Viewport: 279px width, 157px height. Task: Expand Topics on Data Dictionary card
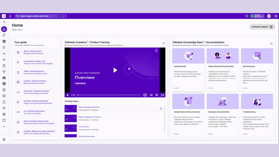pyautogui.click(x=257, y=88)
